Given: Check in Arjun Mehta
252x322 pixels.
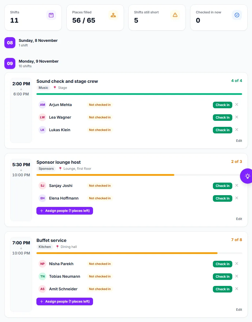Looking at the screenshot, I should [x=223, y=105].
